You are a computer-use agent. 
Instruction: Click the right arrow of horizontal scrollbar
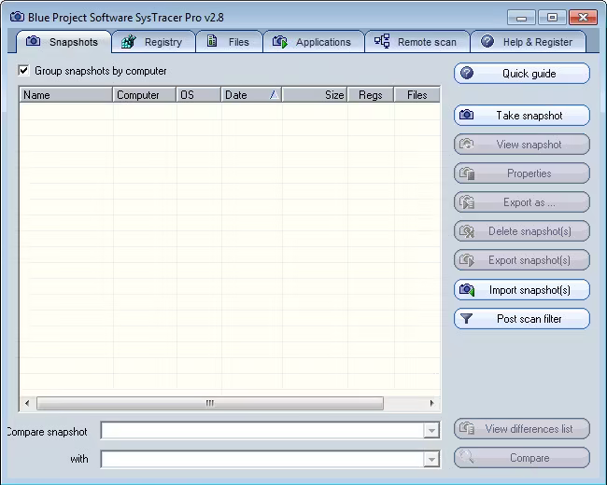coord(432,403)
